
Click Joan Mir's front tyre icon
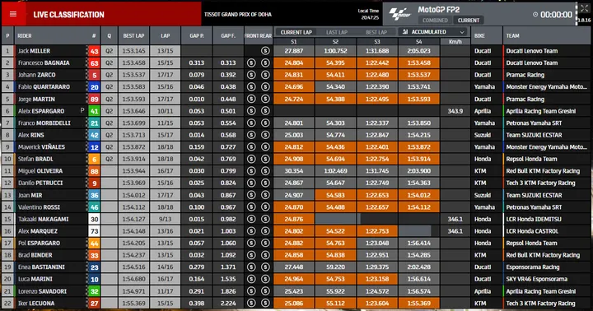point(251,195)
